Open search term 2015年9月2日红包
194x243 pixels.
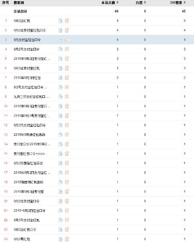pyautogui.click(x=27, y=78)
